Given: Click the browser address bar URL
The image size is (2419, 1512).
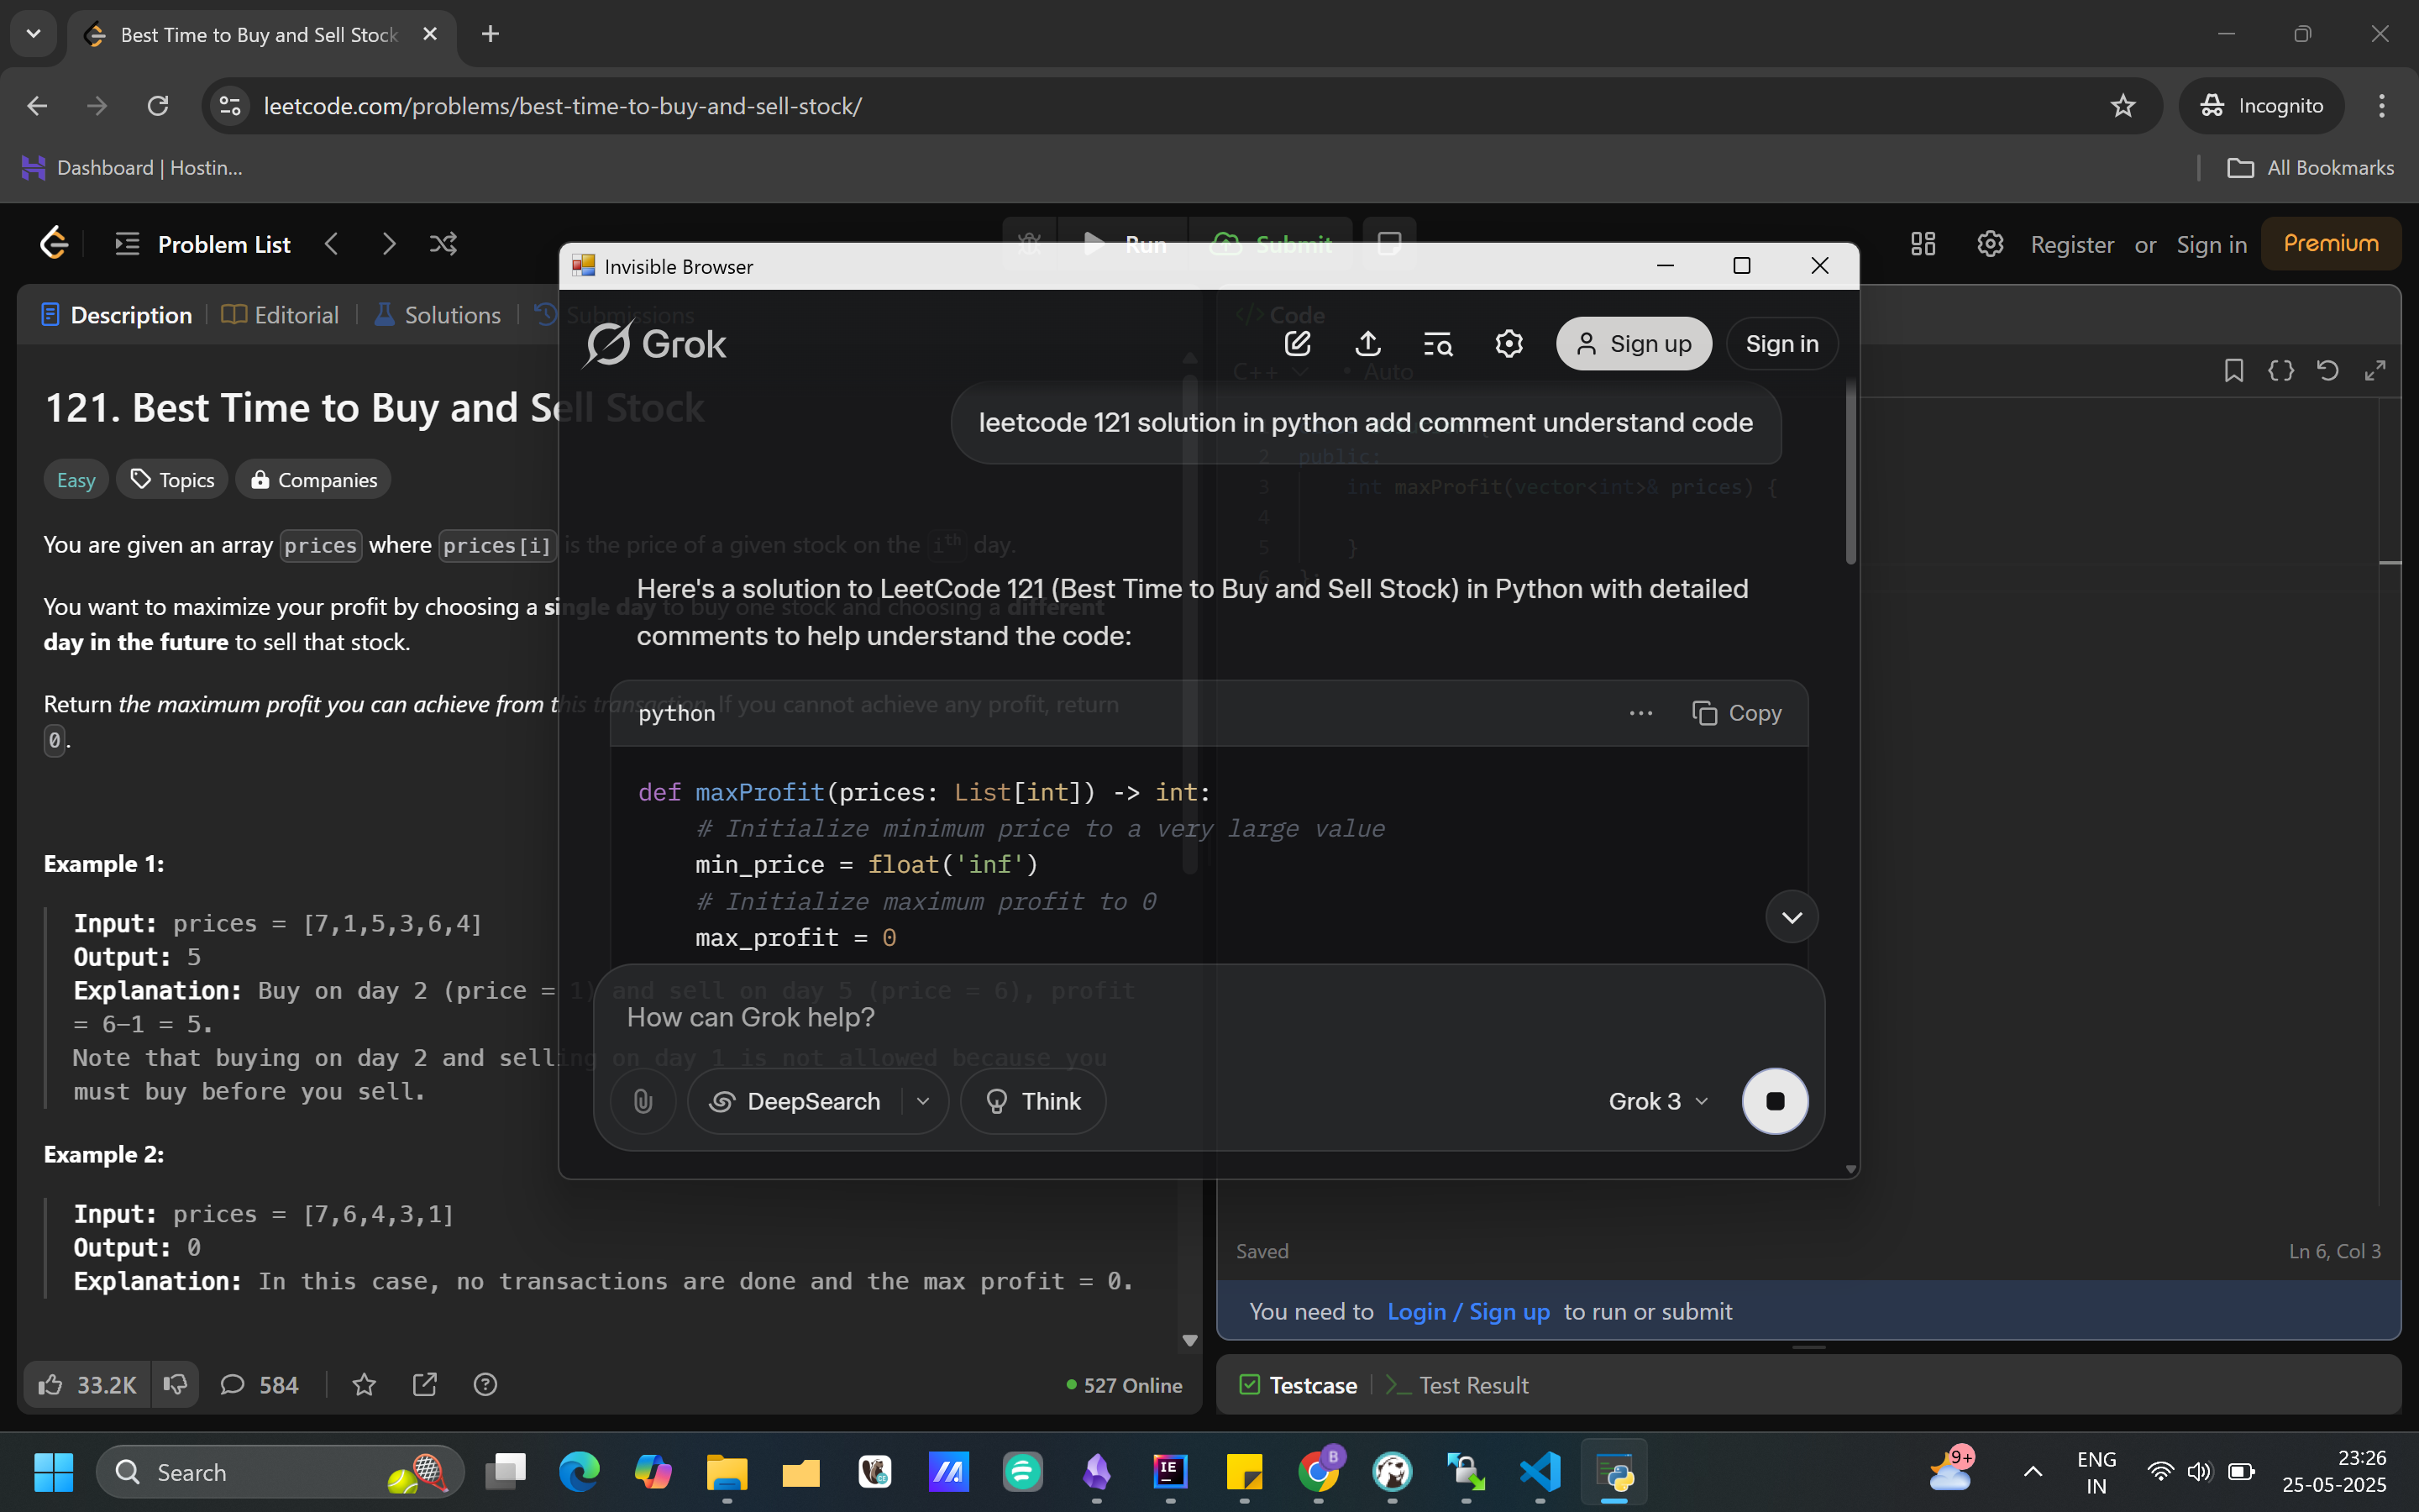Looking at the screenshot, I should pos(563,106).
